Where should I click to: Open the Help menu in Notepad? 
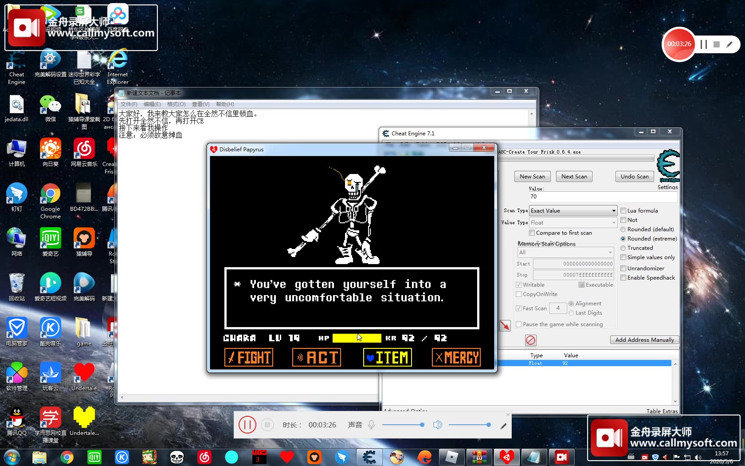coord(224,104)
